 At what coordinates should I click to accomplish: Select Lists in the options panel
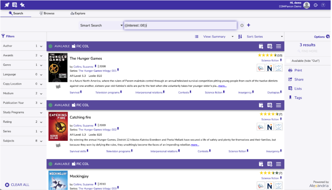(x=295, y=89)
